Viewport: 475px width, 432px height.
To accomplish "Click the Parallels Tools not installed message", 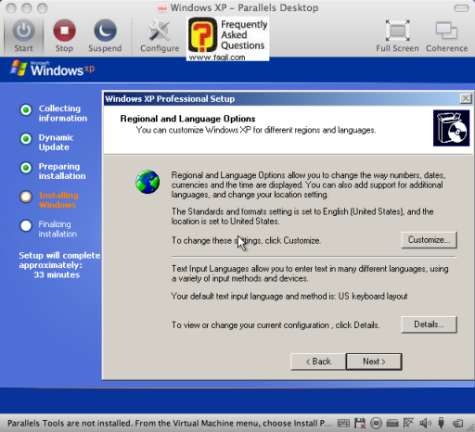I will (170, 423).
